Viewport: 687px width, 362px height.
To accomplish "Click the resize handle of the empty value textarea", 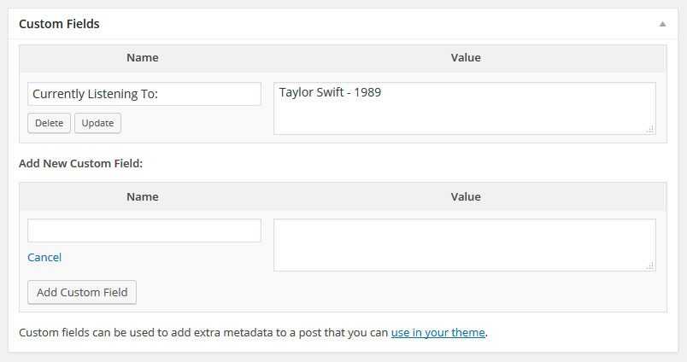I will tap(650, 266).
